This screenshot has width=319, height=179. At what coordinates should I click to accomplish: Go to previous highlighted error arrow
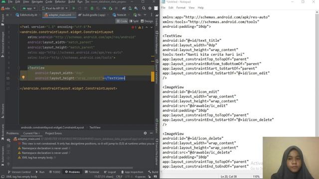(x=147, y=27)
